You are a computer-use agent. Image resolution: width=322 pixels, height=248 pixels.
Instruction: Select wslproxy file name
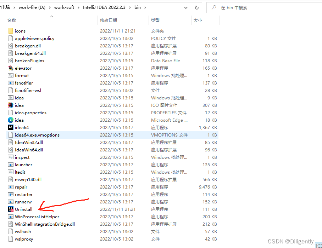click(x=24, y=239)
